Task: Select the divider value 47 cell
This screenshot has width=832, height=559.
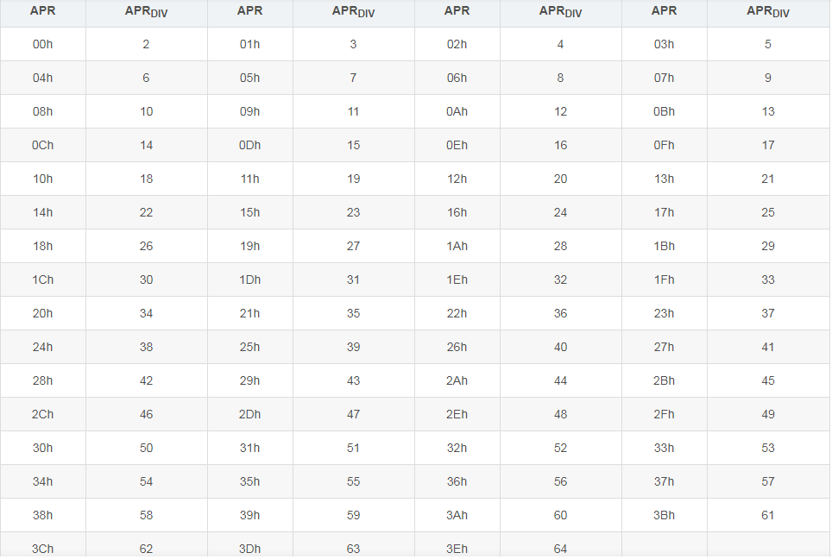Action: (x=353, y=414)
